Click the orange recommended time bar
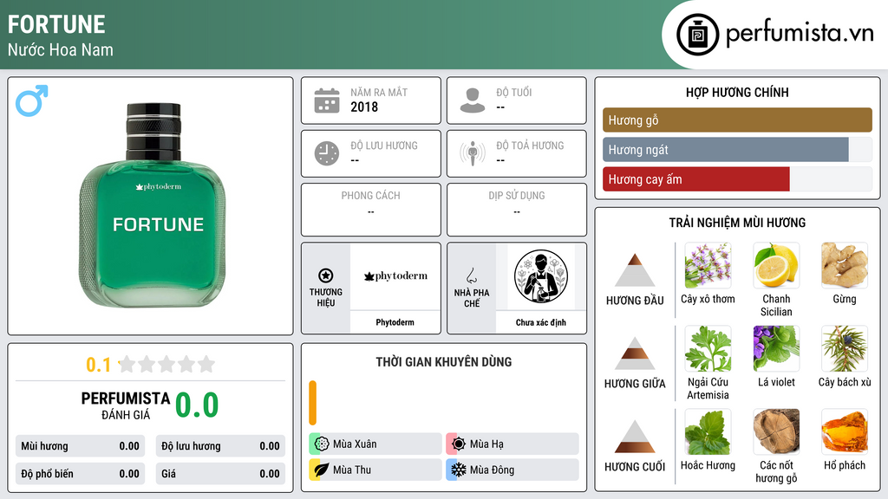The image size is (888, 499). click(x=312, y=403)
